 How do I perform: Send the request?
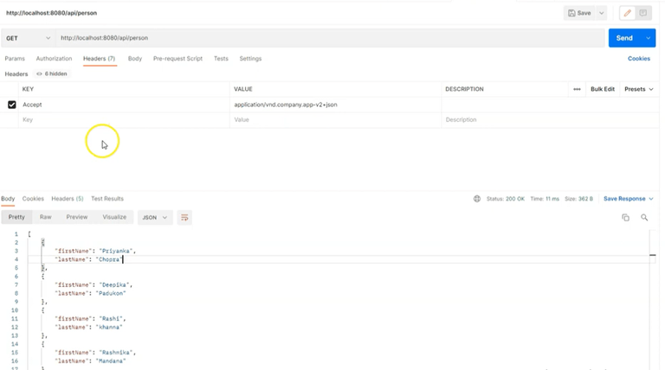[x=624, y=38]
